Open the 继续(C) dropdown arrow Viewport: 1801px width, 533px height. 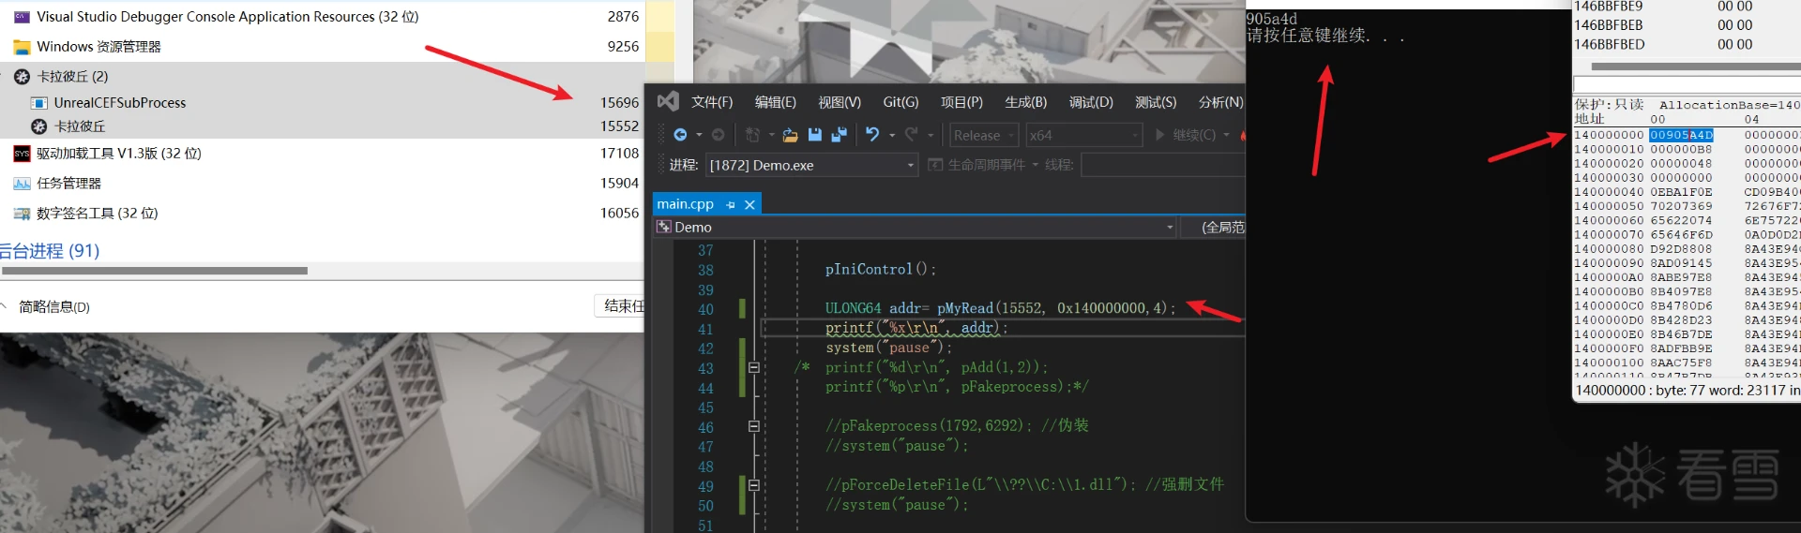[1226, 135]
